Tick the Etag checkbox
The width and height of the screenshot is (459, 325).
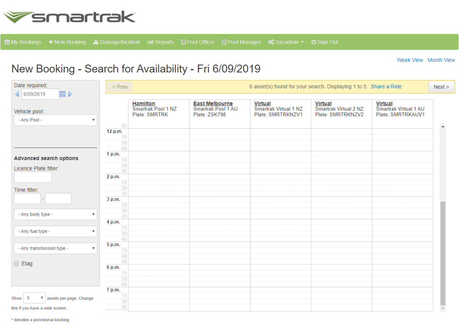[x=16, y=263]
